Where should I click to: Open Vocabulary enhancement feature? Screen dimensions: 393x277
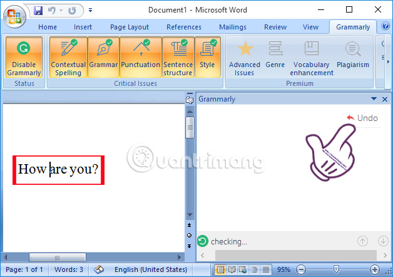pyautogui.click(x=312, y=58)
